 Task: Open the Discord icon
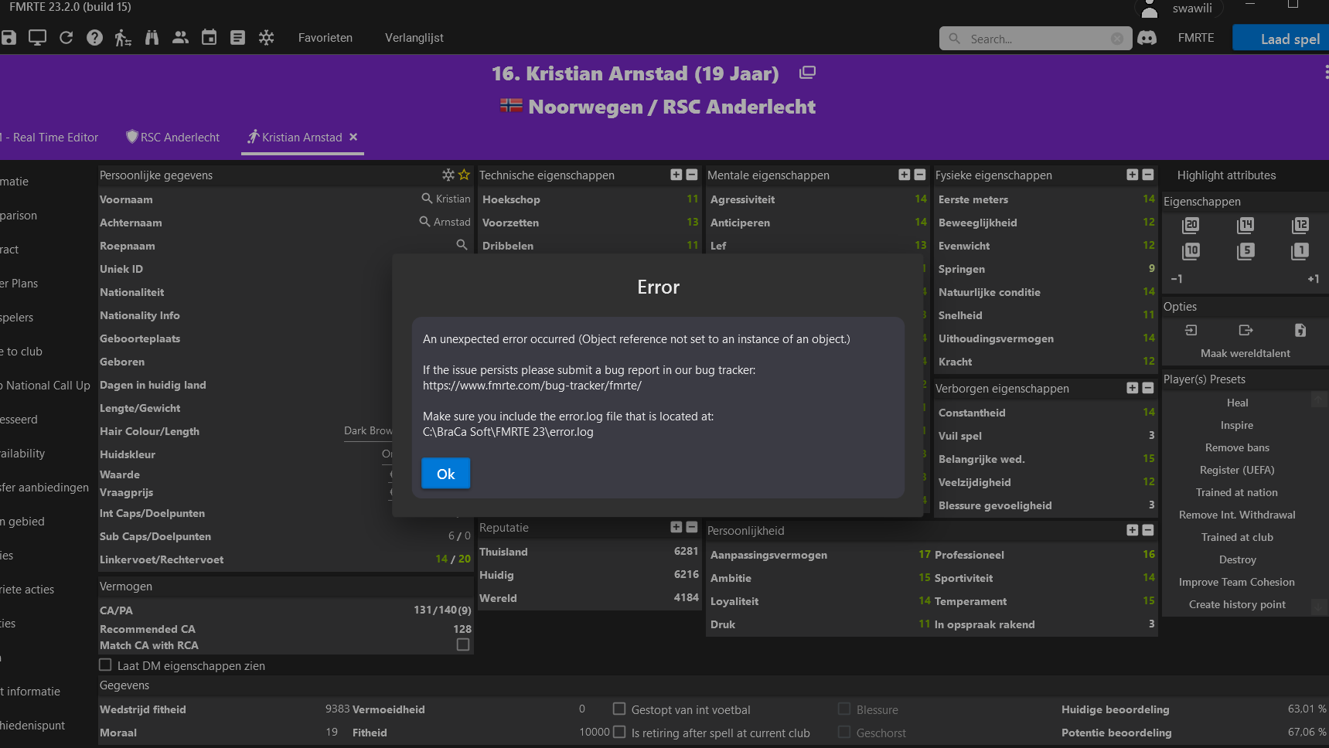[x=1147, y=38]
